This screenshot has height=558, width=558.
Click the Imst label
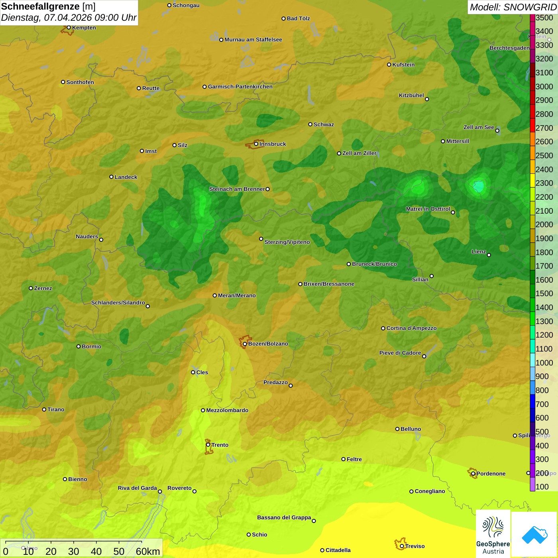click(151, 151)
